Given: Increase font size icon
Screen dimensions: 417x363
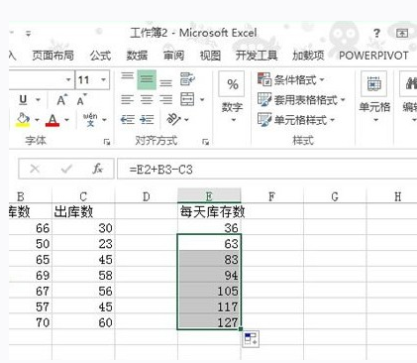Looking at the screenshot, I should pos(61,100).
